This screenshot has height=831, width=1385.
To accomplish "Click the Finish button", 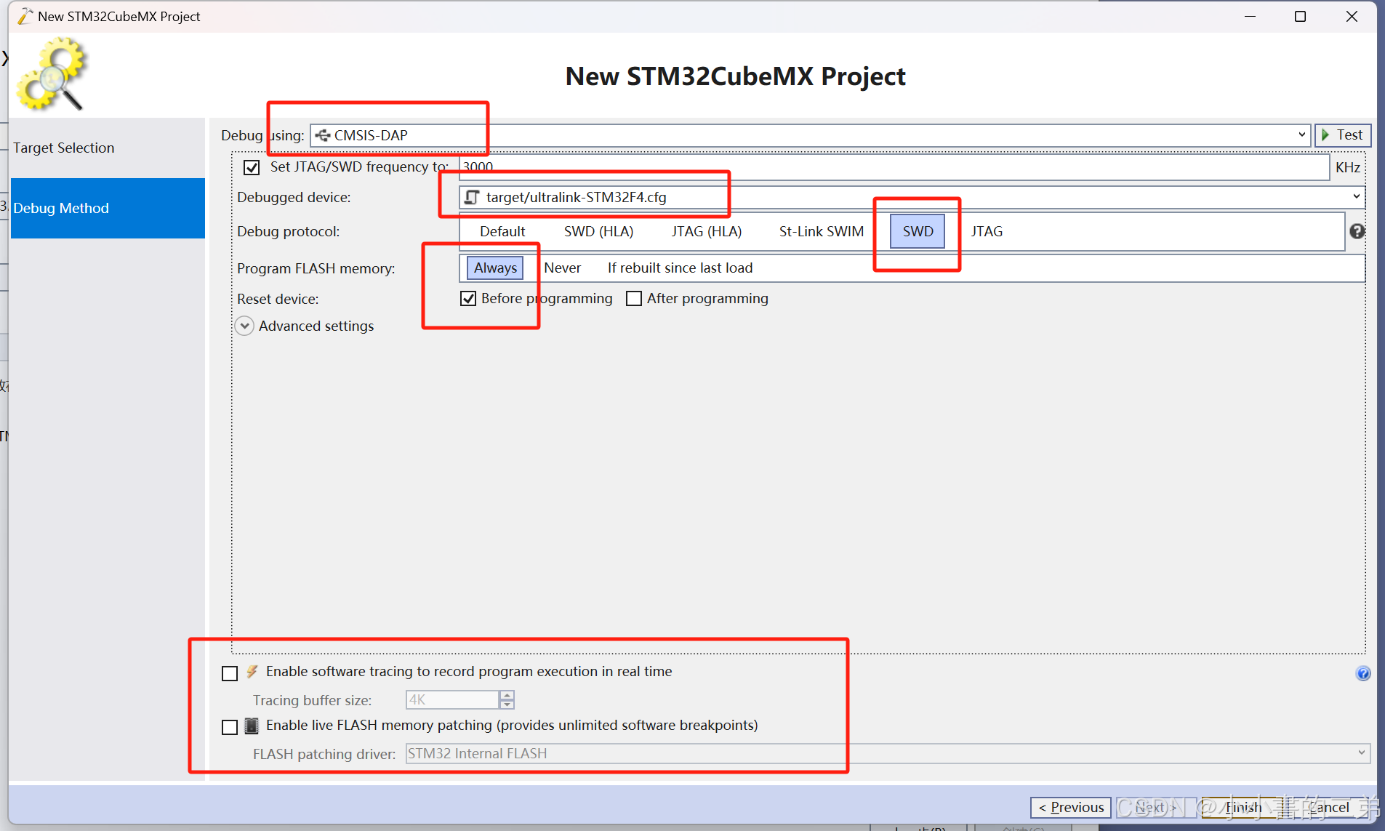I will click(x=1244, y=807).
